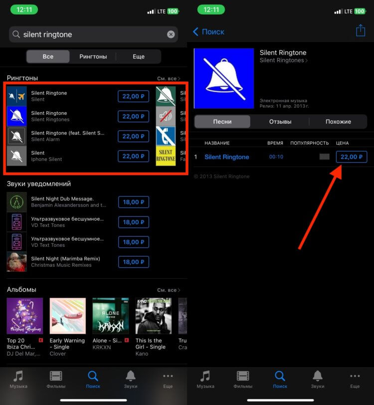Preview track 1 Silent Ringtone
Image resolution: width=374 pixels, height=405 pixels.
[x=227, y=157]
